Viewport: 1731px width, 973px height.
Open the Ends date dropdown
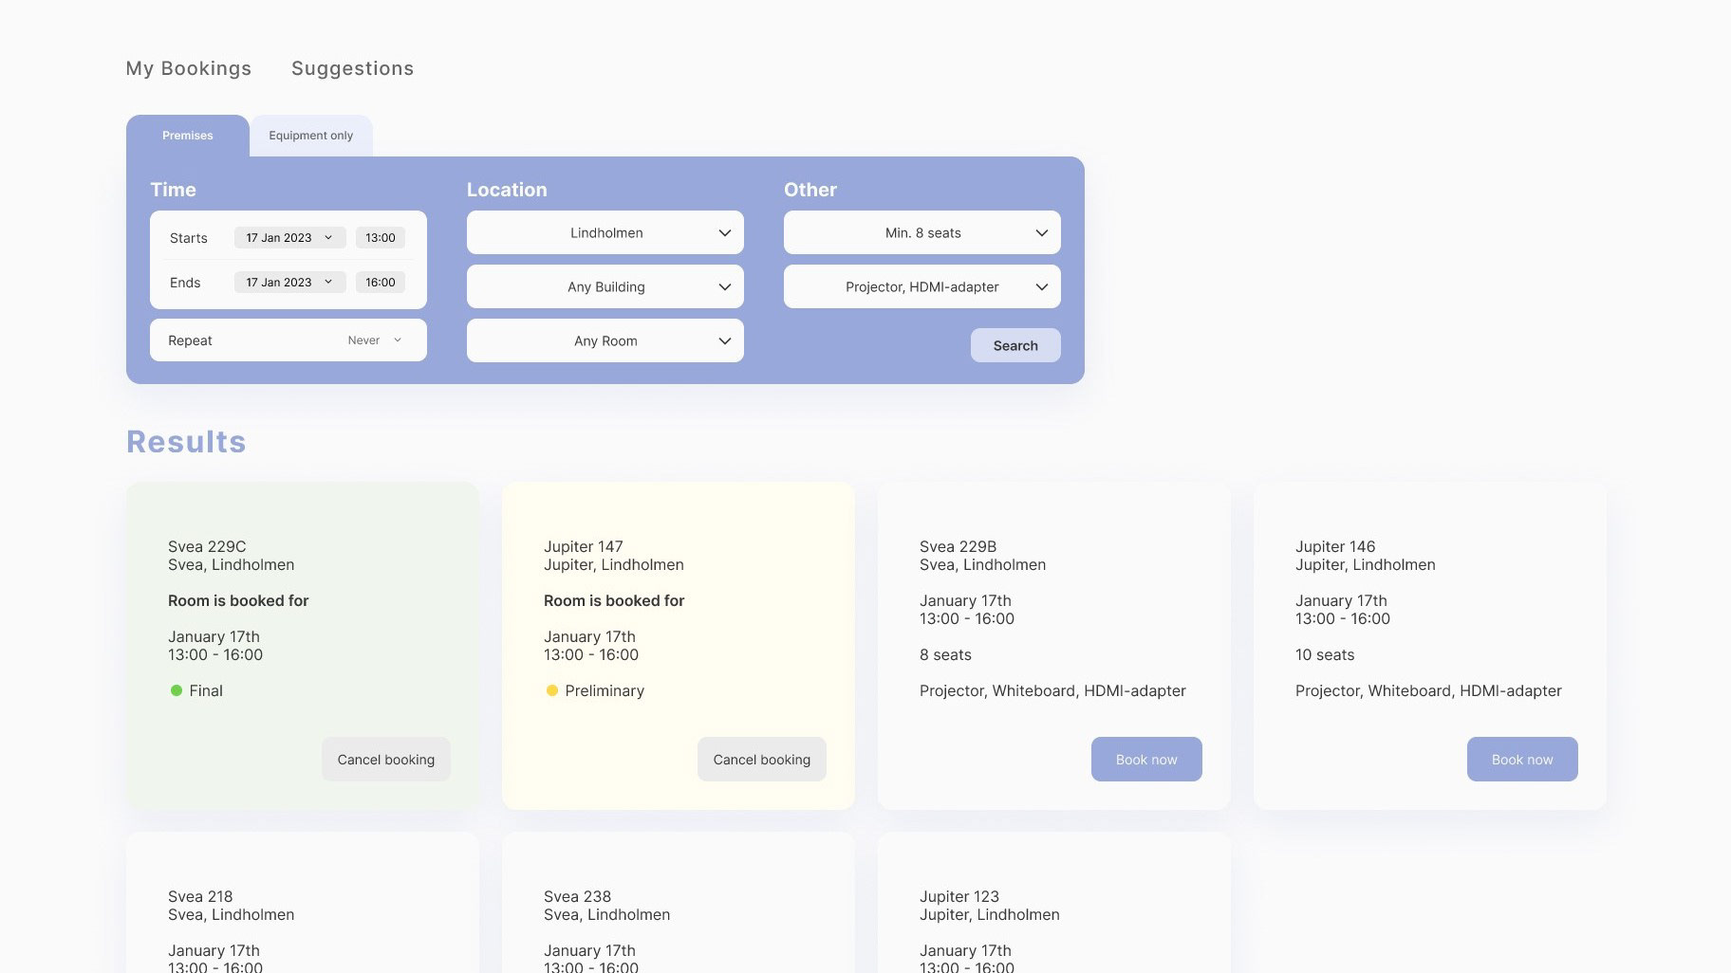[x=289, y=283]
